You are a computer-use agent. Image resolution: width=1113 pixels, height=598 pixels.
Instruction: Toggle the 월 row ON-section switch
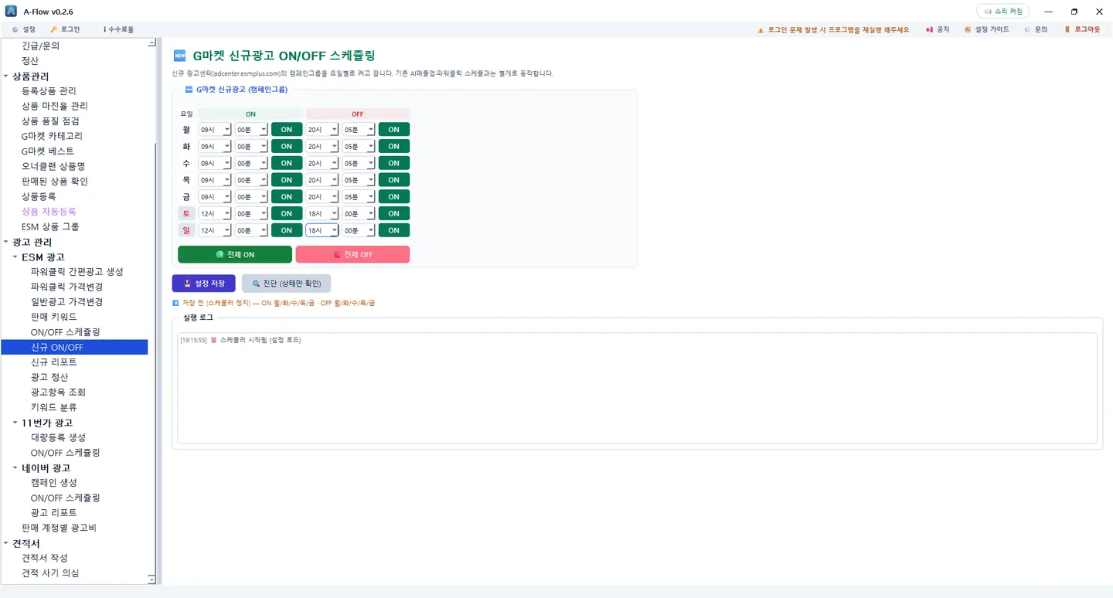pyautogui.click(x=287, y=130)
